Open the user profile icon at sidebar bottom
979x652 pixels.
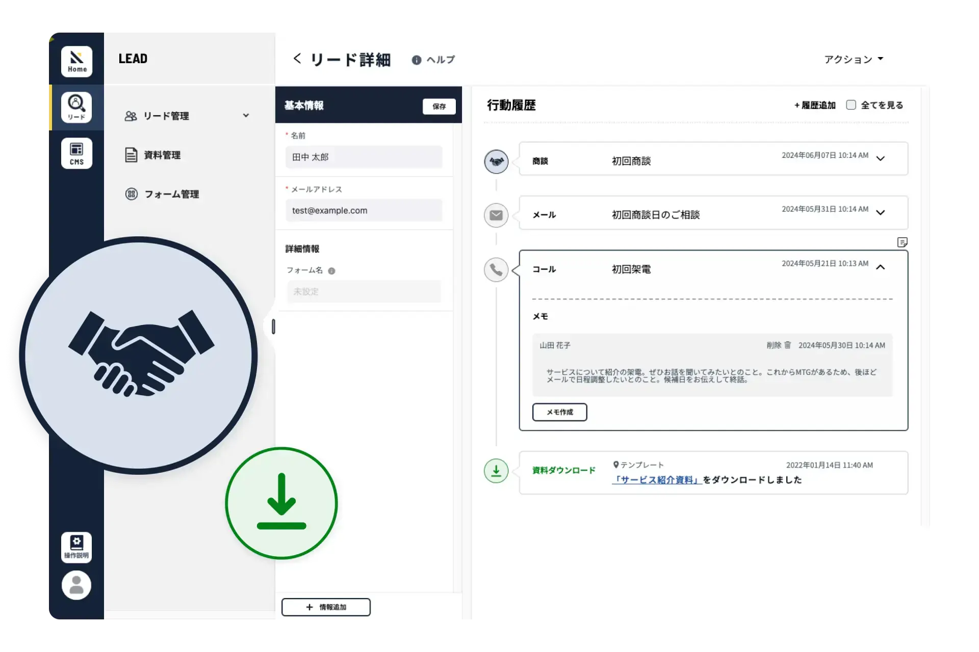click(x=76, y=585)
